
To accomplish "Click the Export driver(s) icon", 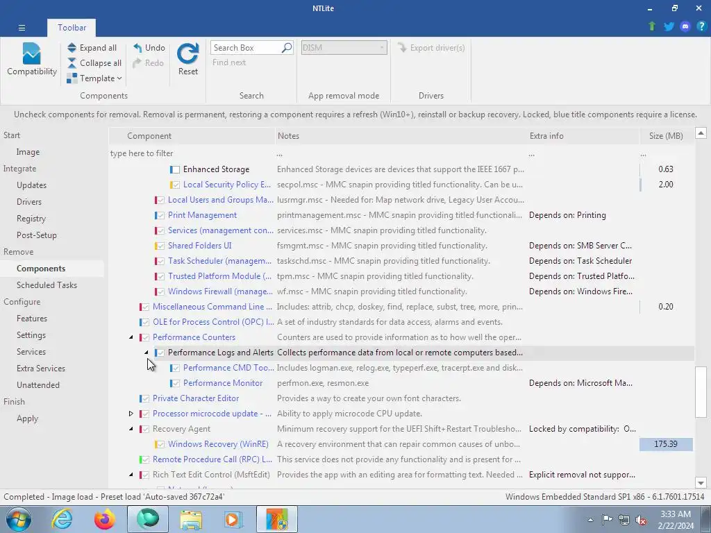I will (x=402, y=48).
